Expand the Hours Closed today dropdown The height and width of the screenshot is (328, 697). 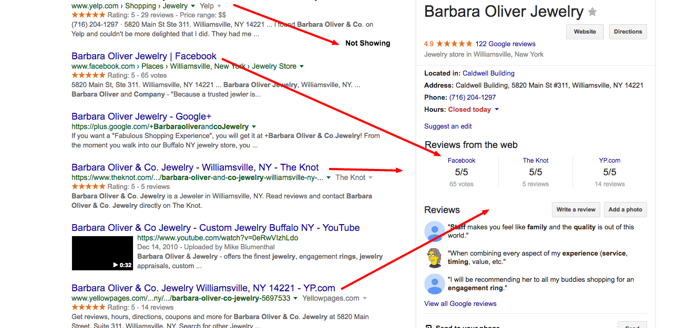497,110
